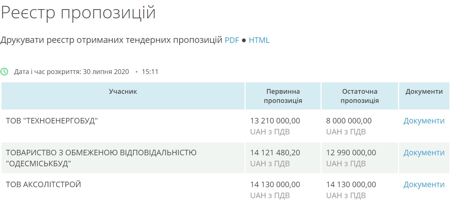Click the disclosure time 15:11

(x=150, y=72)
